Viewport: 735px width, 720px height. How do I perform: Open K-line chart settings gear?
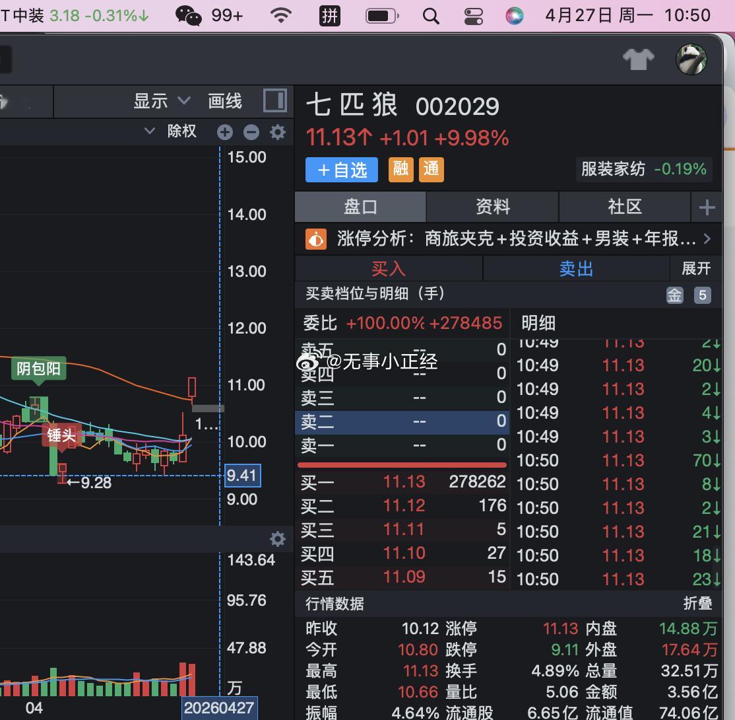point(278,132)
